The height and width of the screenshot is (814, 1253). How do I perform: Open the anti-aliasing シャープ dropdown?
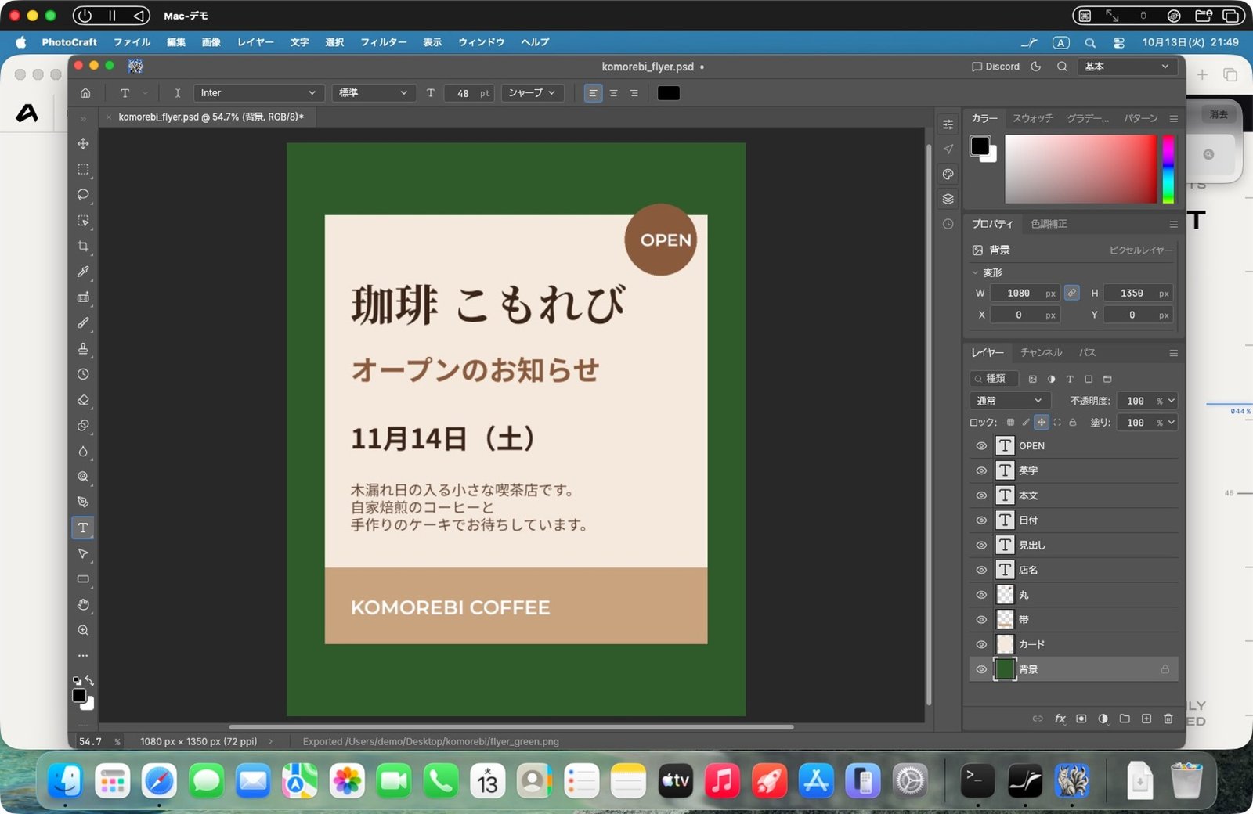(533, 93)
